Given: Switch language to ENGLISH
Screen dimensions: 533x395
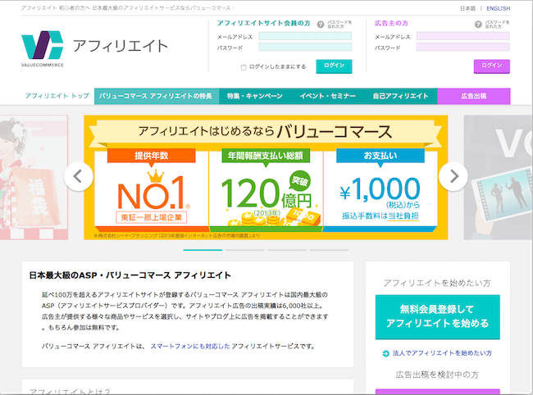Looking at the screenshot, I should click(x=498, y=8).
